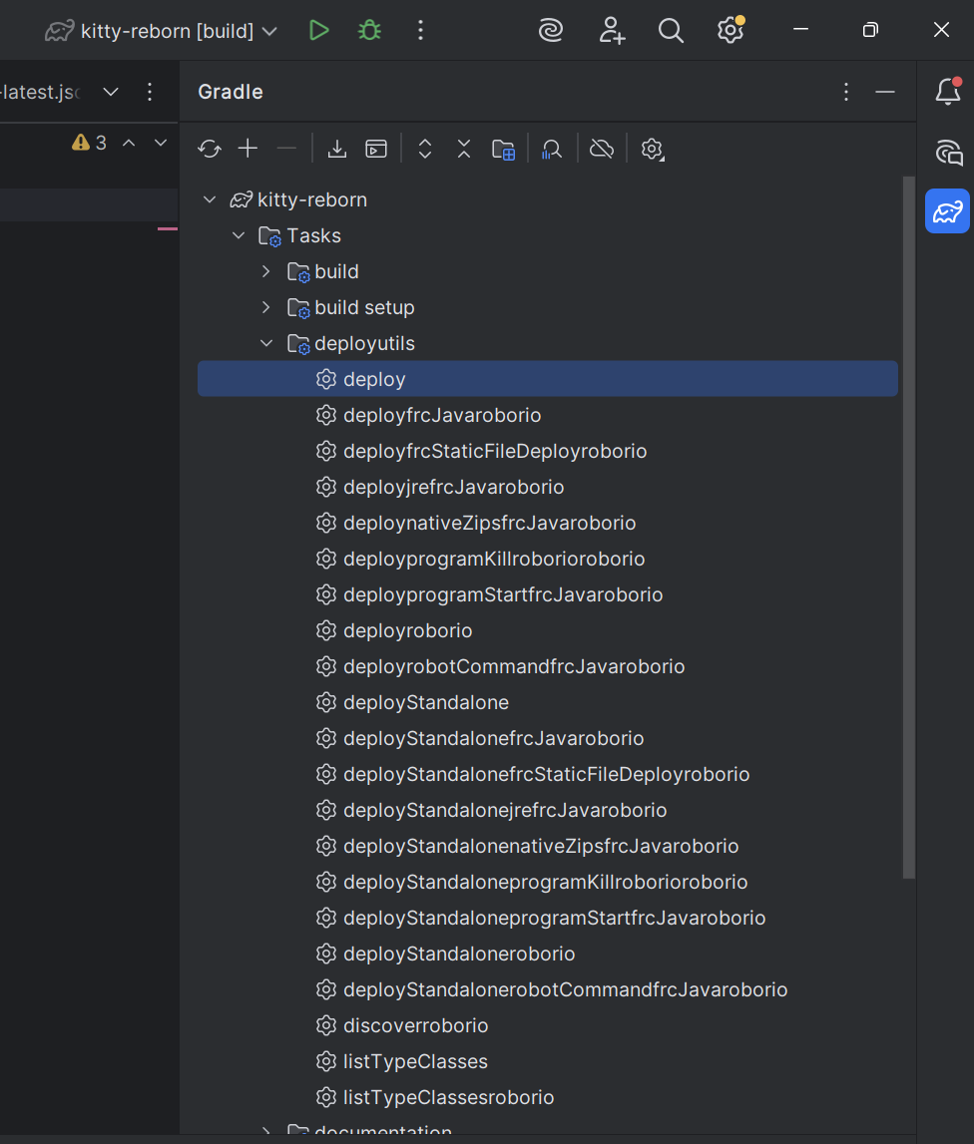The height and width of the screenshot is (1144, 974).
Task: Click the Expand All arrows icon
Action: tap(425, 149)
